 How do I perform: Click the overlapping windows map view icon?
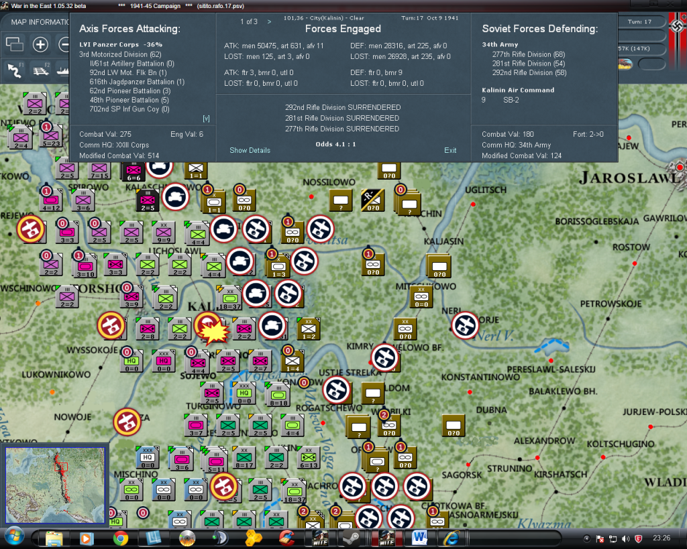point(15,44)
